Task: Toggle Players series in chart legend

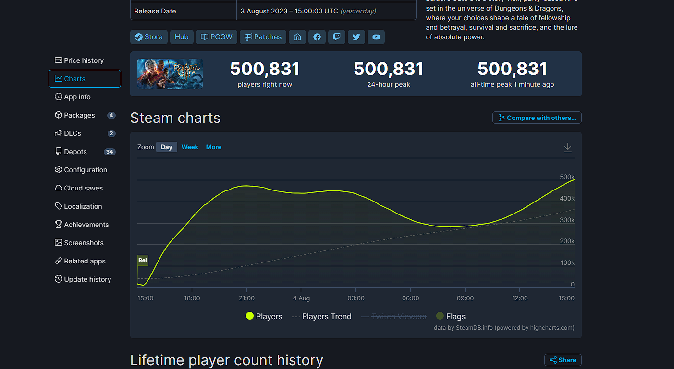Action: (264, 316)
